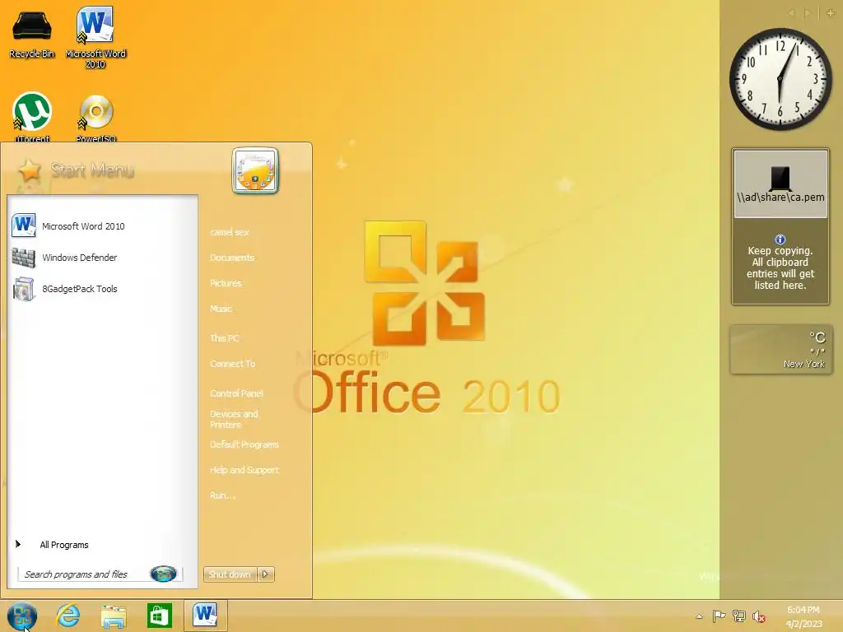Open Action Center flag icon
This screenshot has height=632, width=843.
coord(719,616)
